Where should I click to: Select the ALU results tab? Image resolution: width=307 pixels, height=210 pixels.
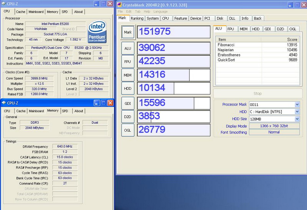coord(220,28)
